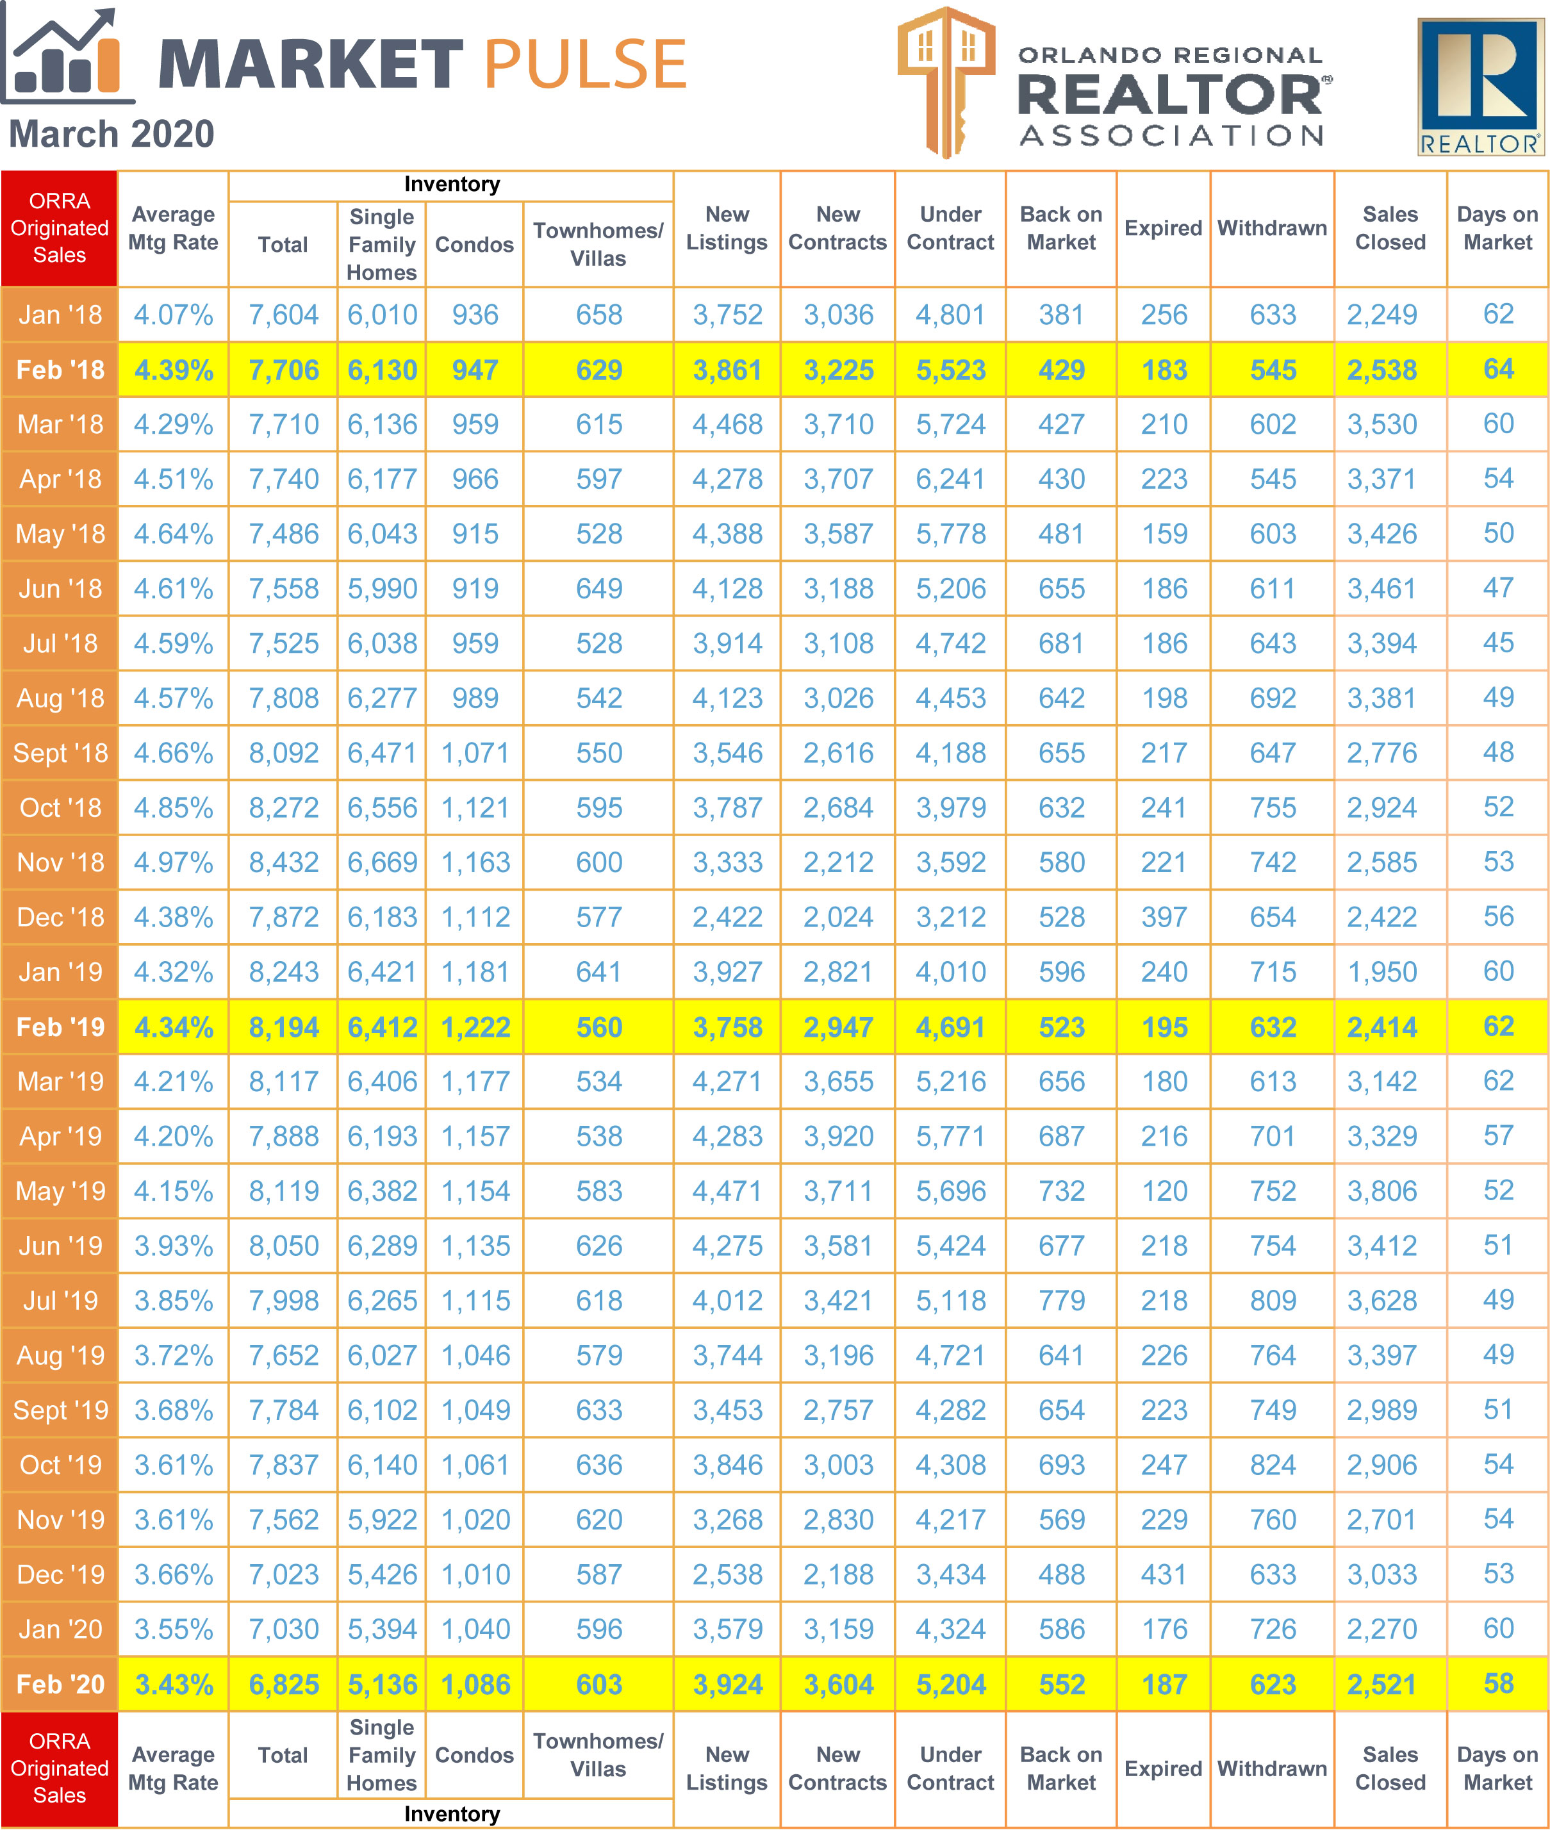The image size is (1550, 1830).
Task: Click bottom Condos footer header
Action: click(x=475, y=1754)
